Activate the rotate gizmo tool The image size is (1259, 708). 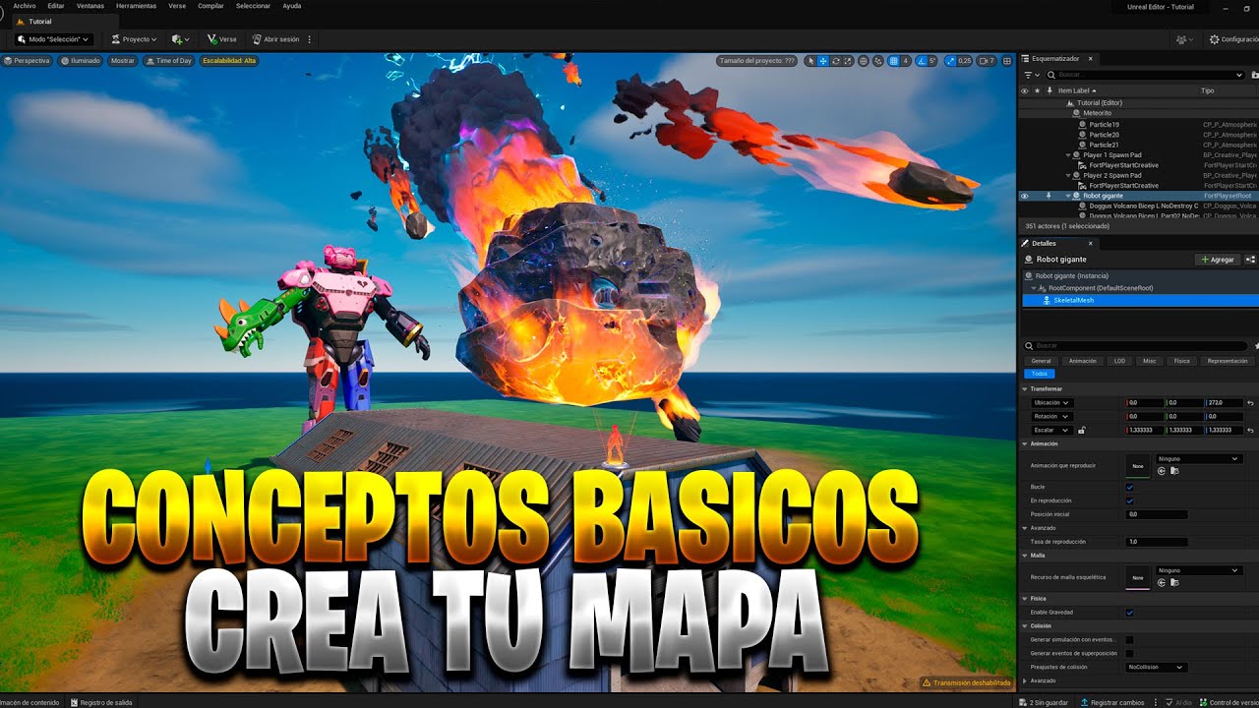coord(835,61)
